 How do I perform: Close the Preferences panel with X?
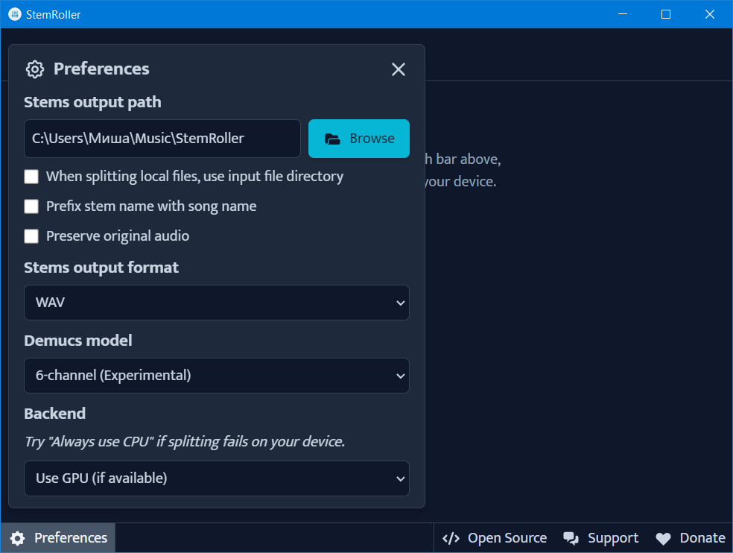point(399,69)
